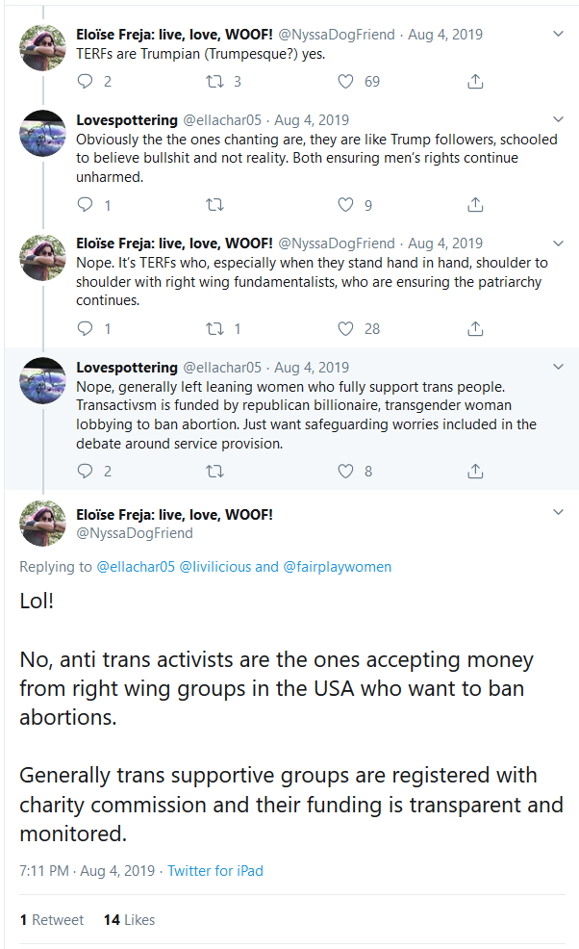
Task: Open Eloïse Freja's avatar on main tweet
Action: click(43, 524)
